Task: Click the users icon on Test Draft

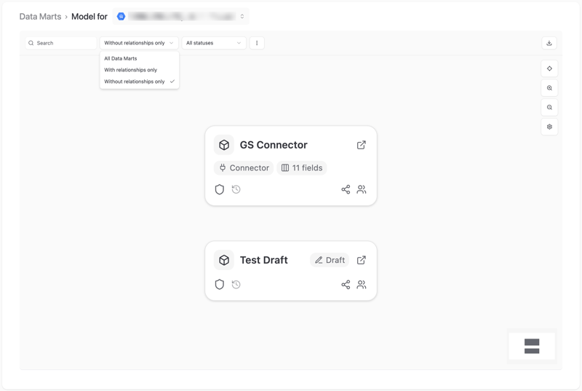Action: [x=361, y=285]
